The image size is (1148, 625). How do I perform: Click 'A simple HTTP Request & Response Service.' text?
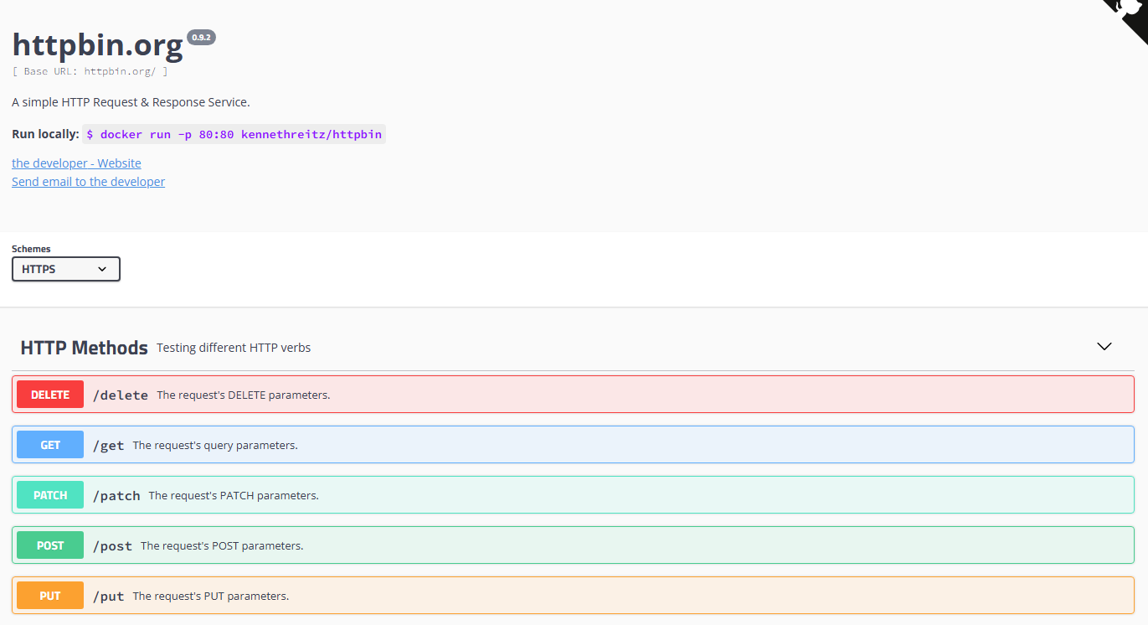pos(131,102)
